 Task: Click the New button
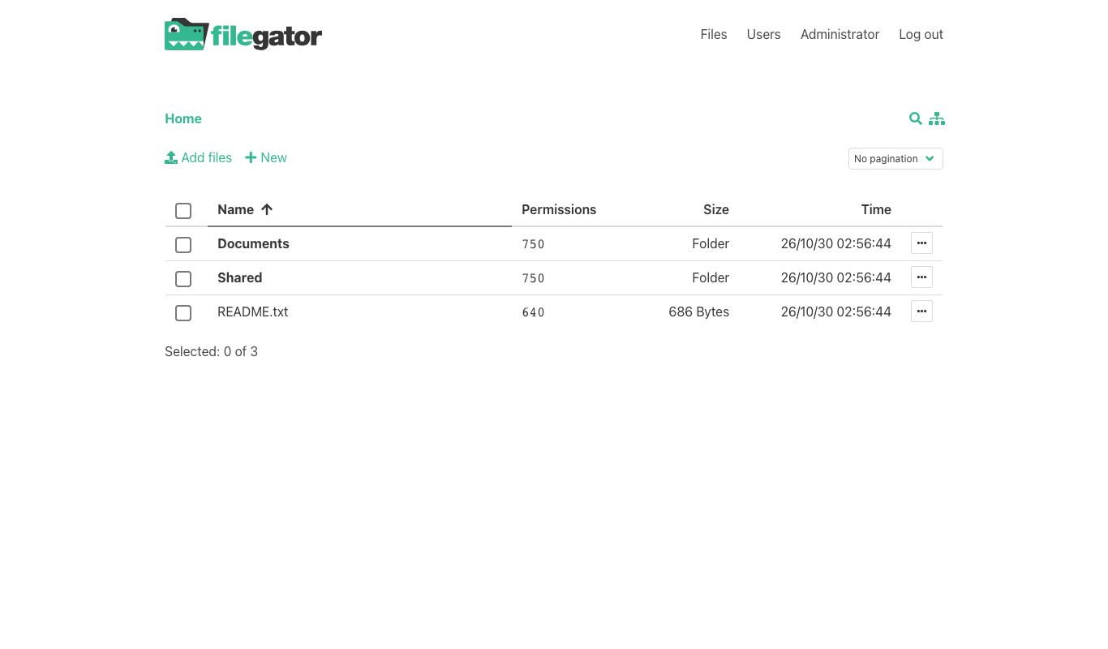pyautogui.click(x=266, y=157)
